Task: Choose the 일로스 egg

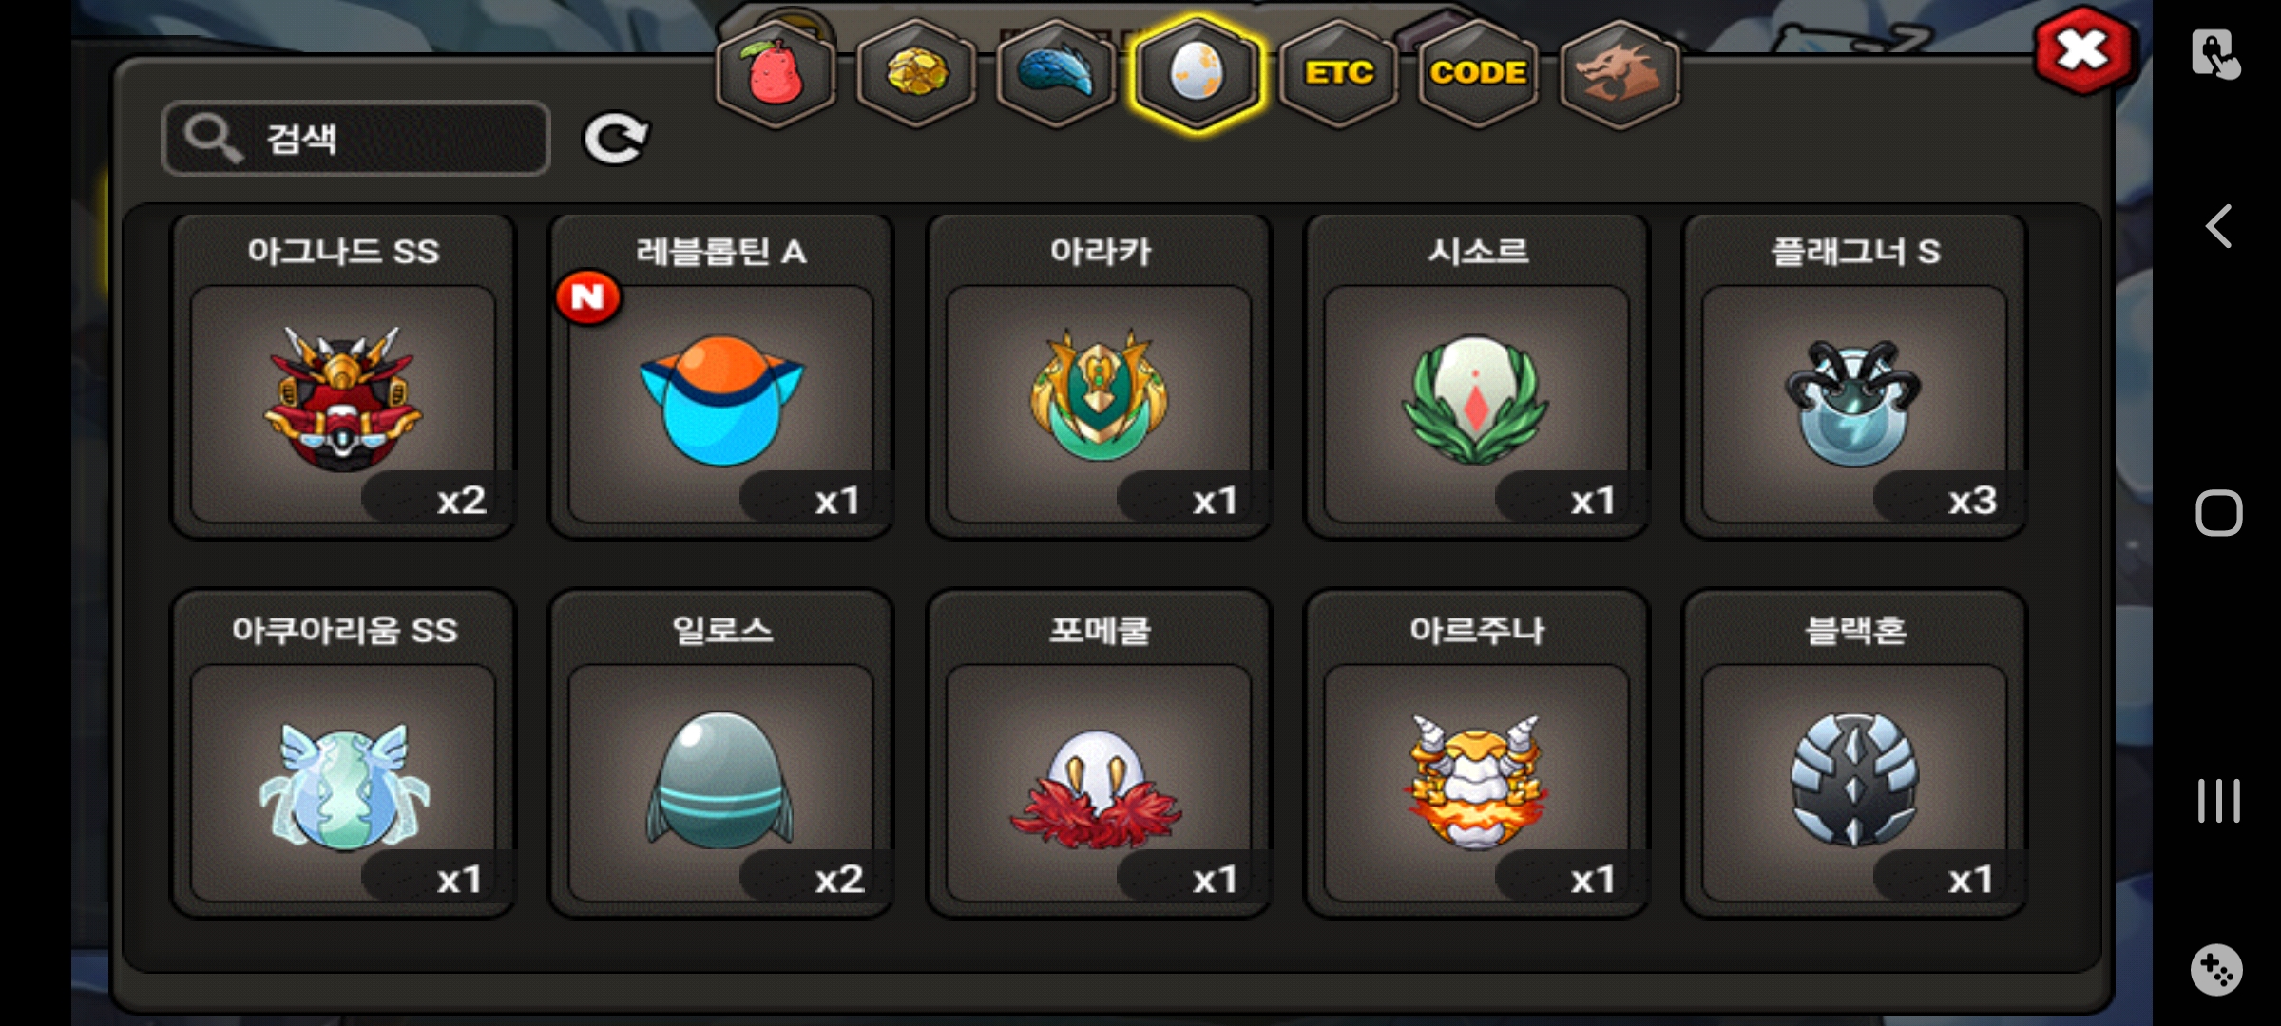Action: point(721,753)
